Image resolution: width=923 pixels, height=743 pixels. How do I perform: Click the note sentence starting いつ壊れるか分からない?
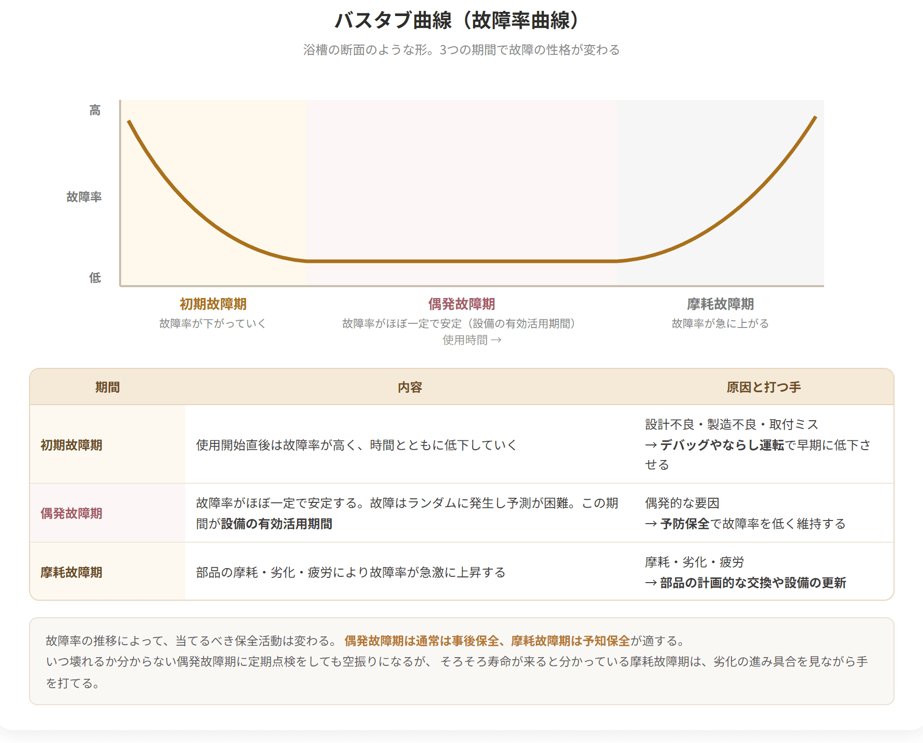(x=457, y=672)
